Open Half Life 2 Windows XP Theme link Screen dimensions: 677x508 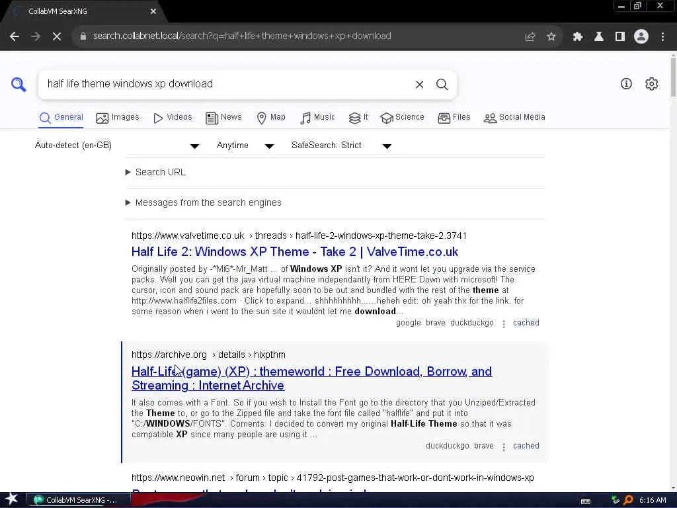(295, 252)
